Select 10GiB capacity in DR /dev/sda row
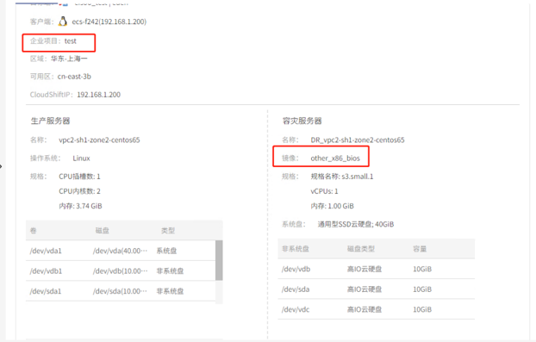 click(422, 289)
